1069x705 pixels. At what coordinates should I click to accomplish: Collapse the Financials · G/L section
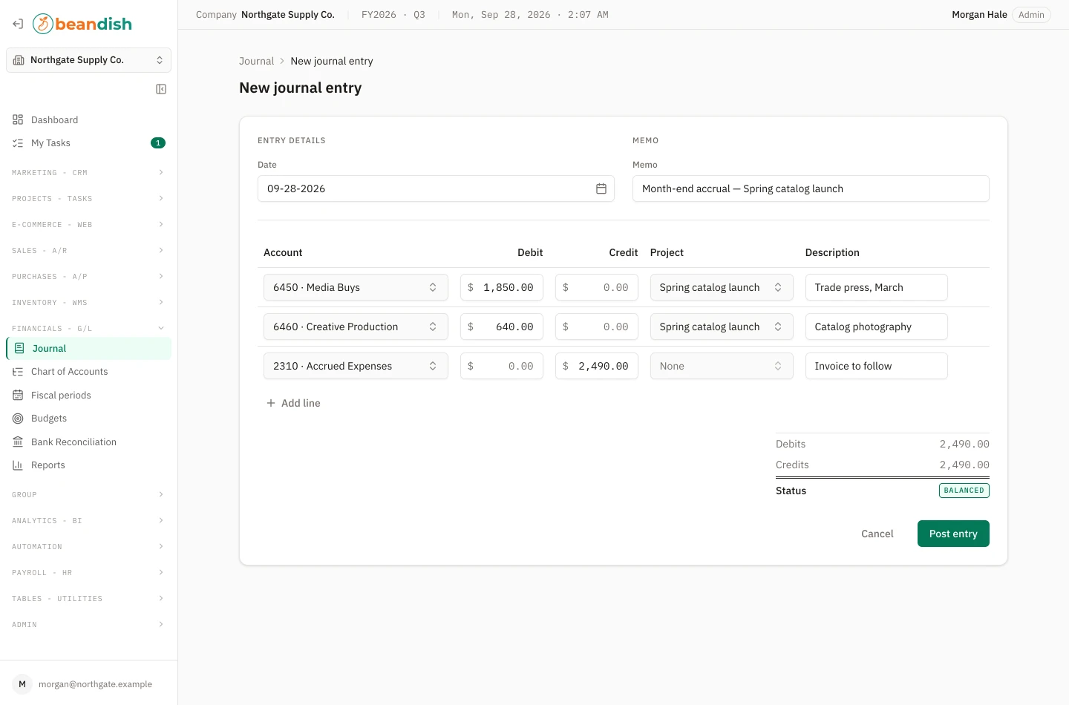click(88, 329)
